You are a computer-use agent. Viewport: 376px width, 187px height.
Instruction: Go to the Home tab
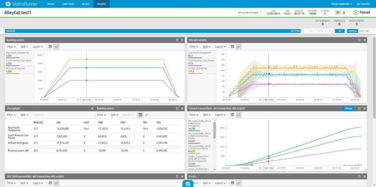[51, 4]
